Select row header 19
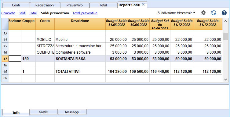 (x=5, y=72)
